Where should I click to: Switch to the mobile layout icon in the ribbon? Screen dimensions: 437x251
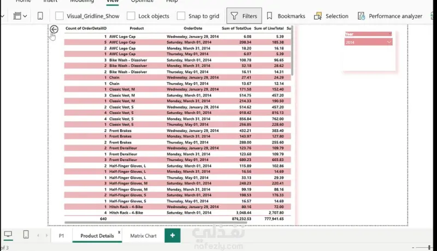pos(40,16)
